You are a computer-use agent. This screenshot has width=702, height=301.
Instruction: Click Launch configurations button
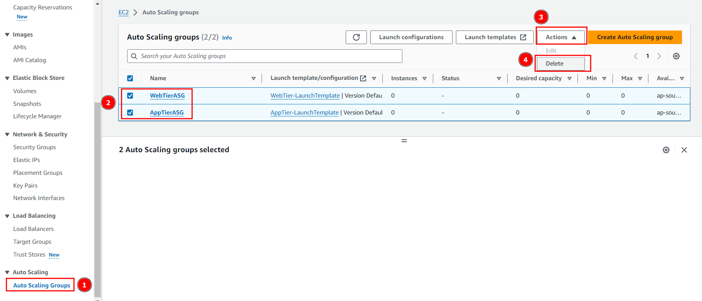411,37
